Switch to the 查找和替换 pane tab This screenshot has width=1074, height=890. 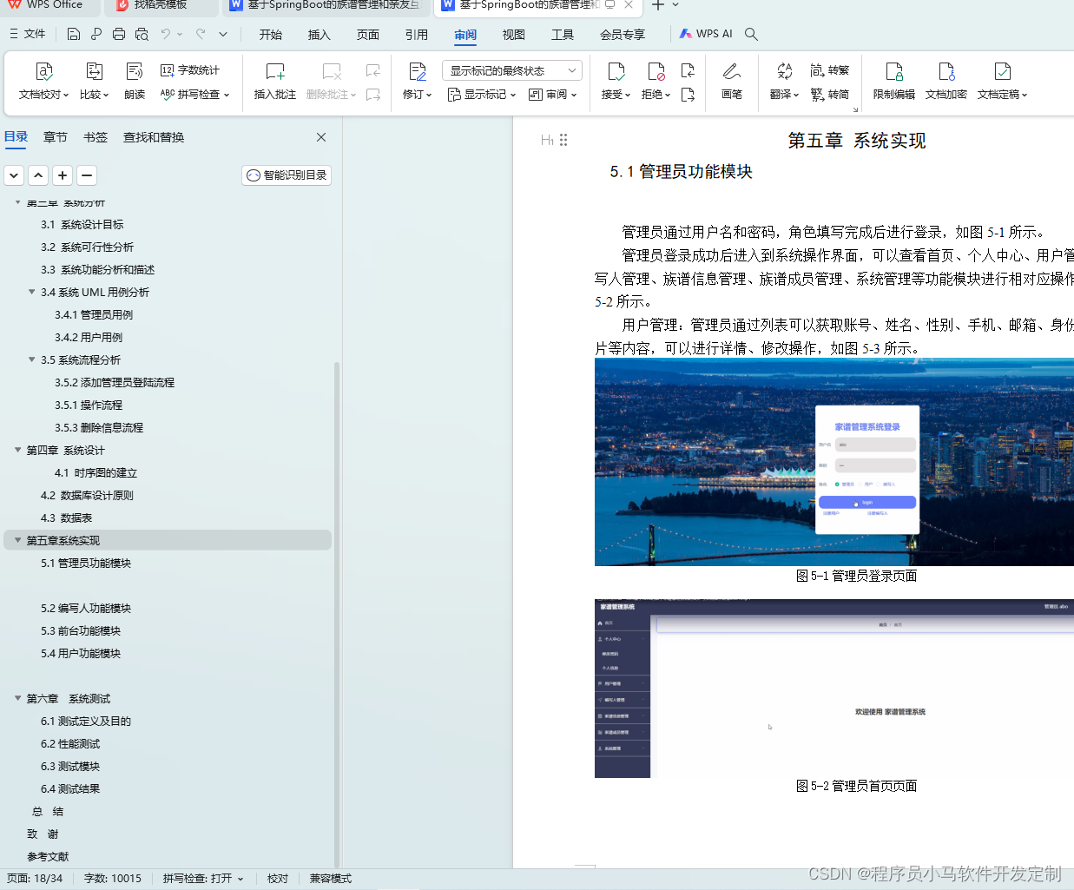153,136
